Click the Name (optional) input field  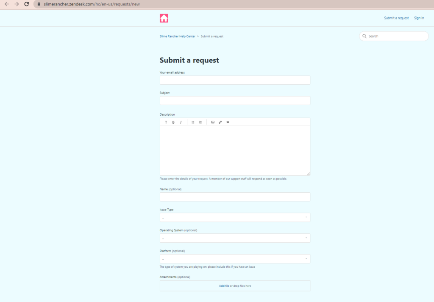tap(235, 197)
